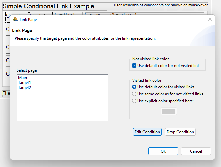Confirm the dialog with OK
The image size is (221, 167).
(x=163, y=151)
